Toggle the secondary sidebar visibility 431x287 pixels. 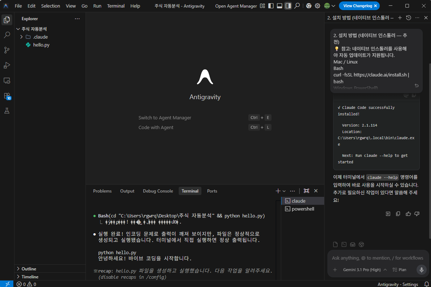(x=288, y=5)
